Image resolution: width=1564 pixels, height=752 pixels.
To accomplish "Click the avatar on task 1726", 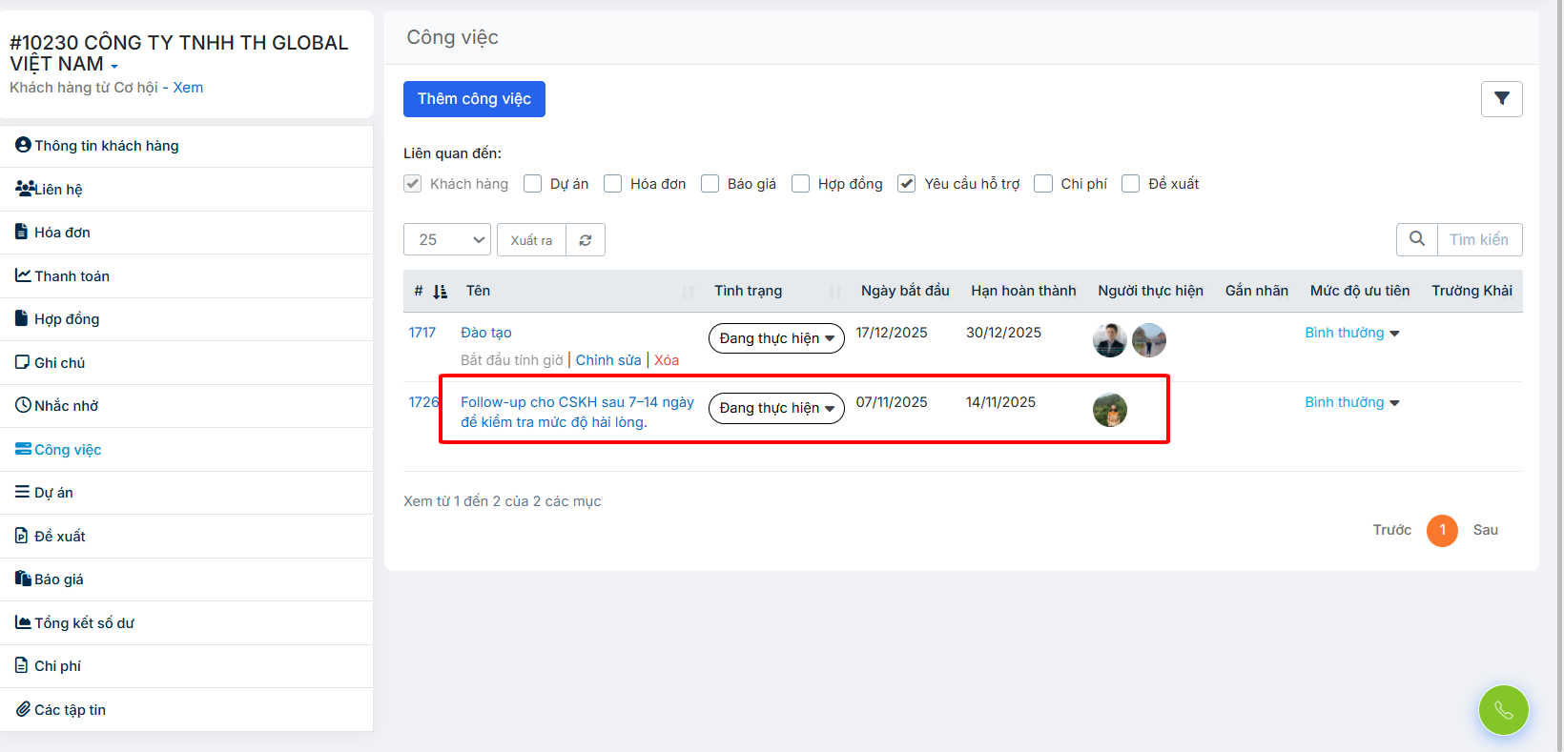I will coord(1109,410).
